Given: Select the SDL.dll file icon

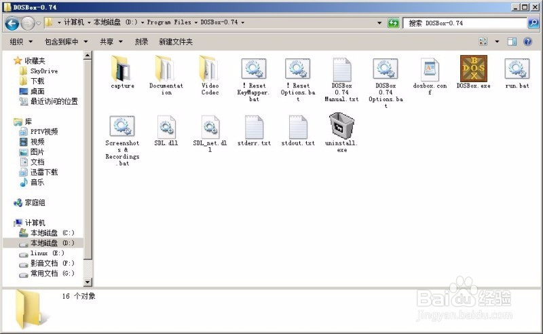Looking at the screenshot, I should tap(166, 127).
